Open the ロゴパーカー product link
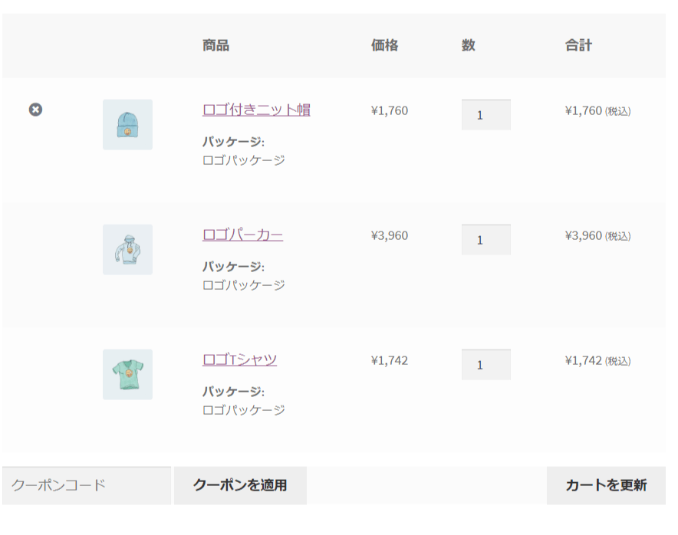This screenshot has height=535, width=678. [242, 235]
